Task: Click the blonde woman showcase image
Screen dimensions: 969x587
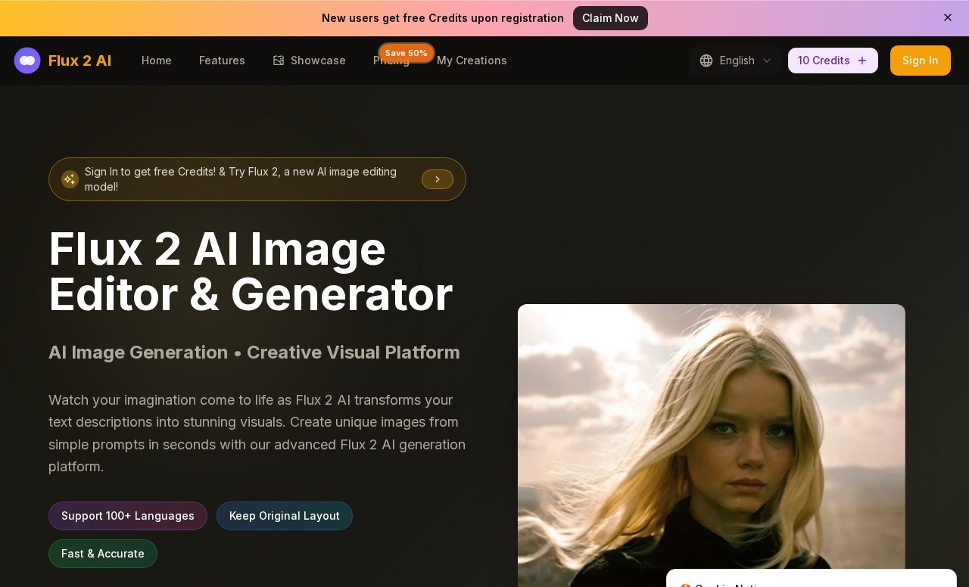Action: (x=712, y=446)
